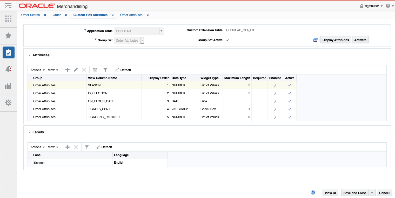Open the Application Table dropdown
Image resolution: width=395 pixels, height=198 pixels.
pyautogui.click(x=161, y=31)
